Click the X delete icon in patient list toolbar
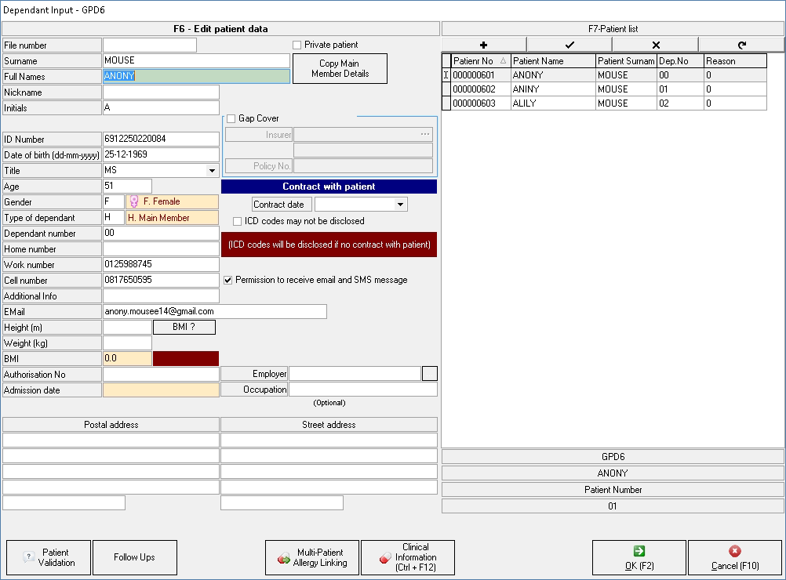 [x=656, y=45]
